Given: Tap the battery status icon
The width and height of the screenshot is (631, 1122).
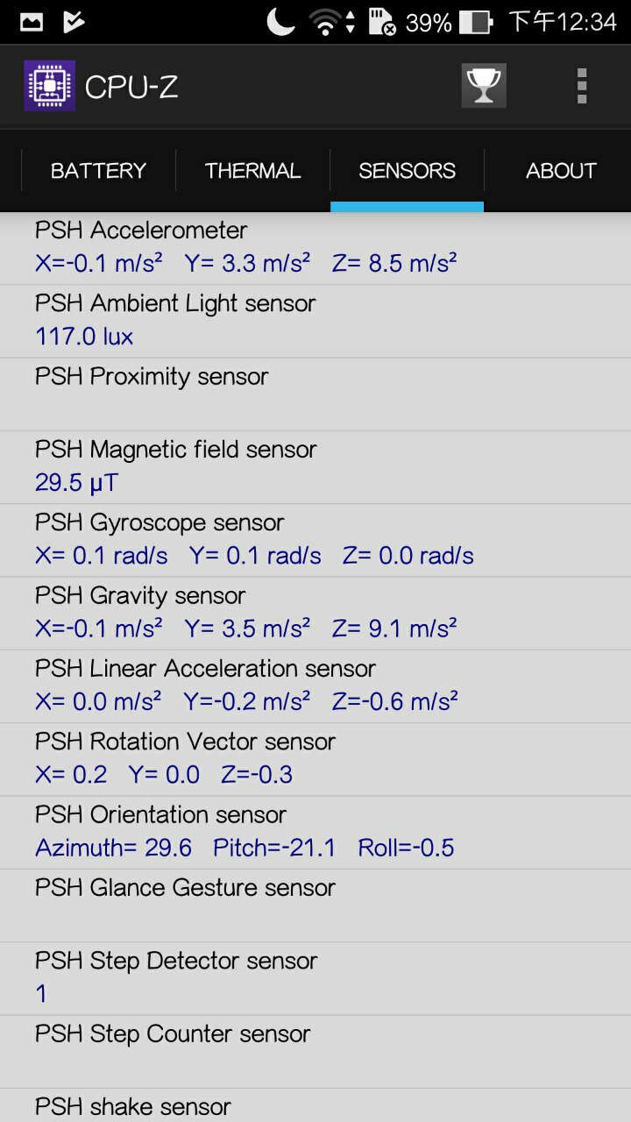Looking at the screenshot, I should coord(475,22).
